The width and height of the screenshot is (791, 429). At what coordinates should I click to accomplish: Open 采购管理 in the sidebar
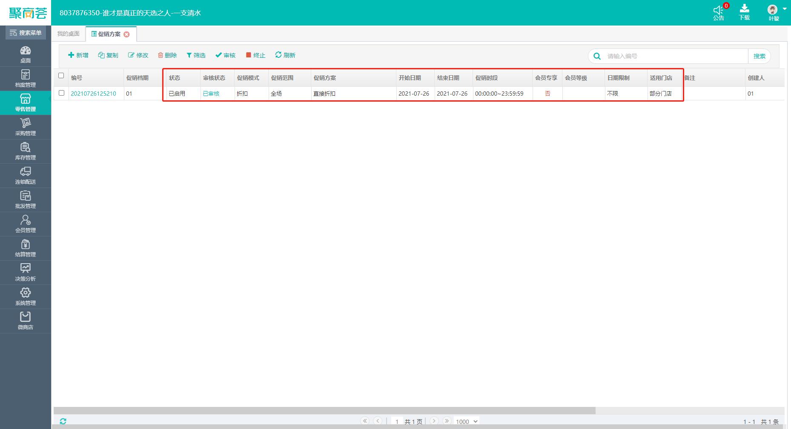click(x=26, y=127)
